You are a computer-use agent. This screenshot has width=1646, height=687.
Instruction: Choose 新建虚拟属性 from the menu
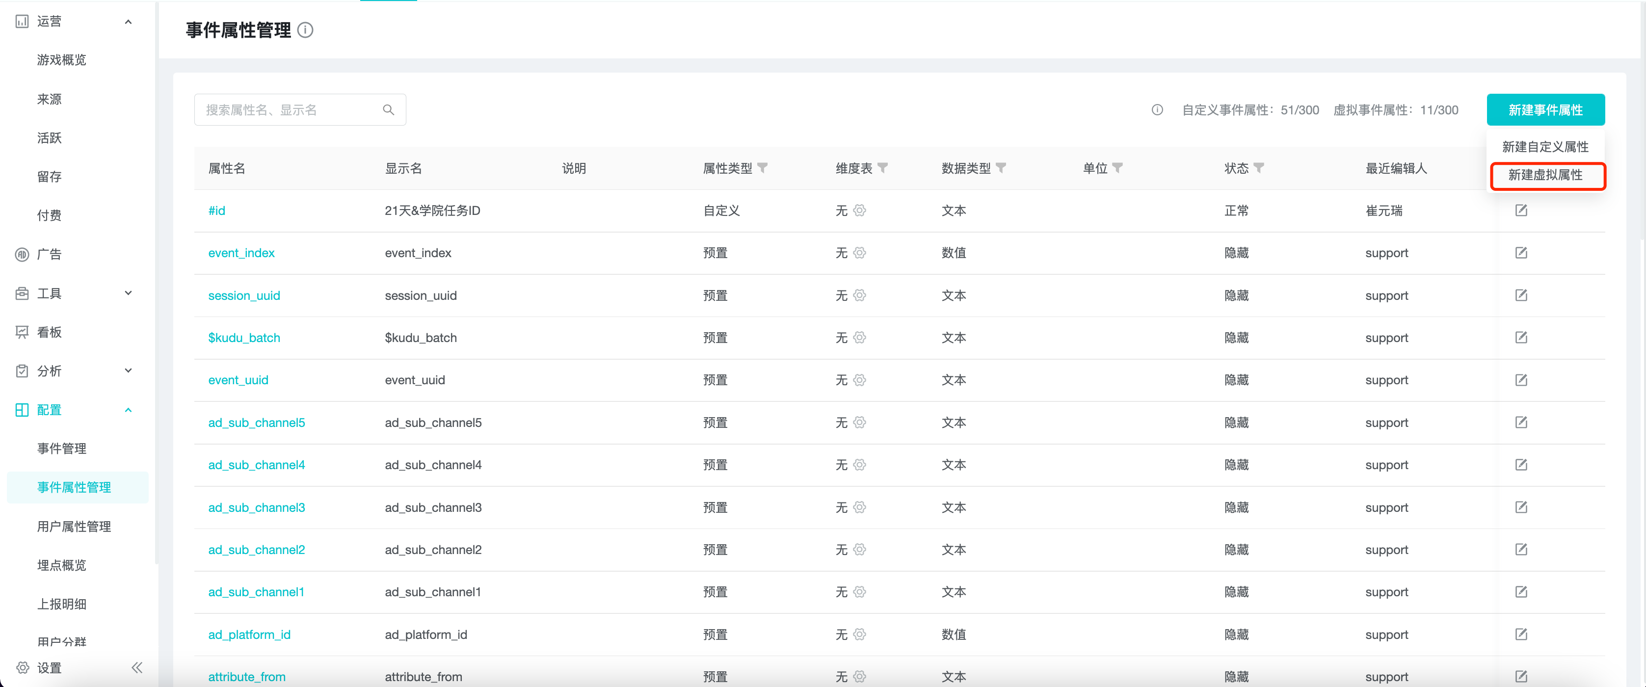point(1547,176)
